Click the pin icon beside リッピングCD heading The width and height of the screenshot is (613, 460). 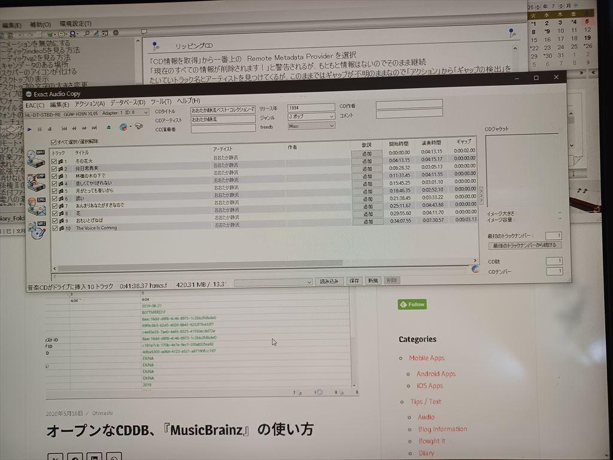[155, 46]
